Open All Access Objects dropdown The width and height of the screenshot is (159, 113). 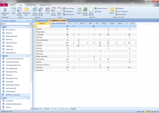[x=28, y=21]
